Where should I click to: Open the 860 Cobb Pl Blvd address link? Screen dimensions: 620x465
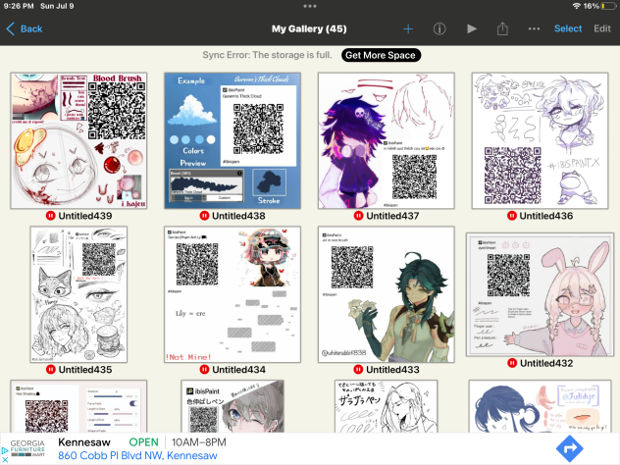click(137, 456)
